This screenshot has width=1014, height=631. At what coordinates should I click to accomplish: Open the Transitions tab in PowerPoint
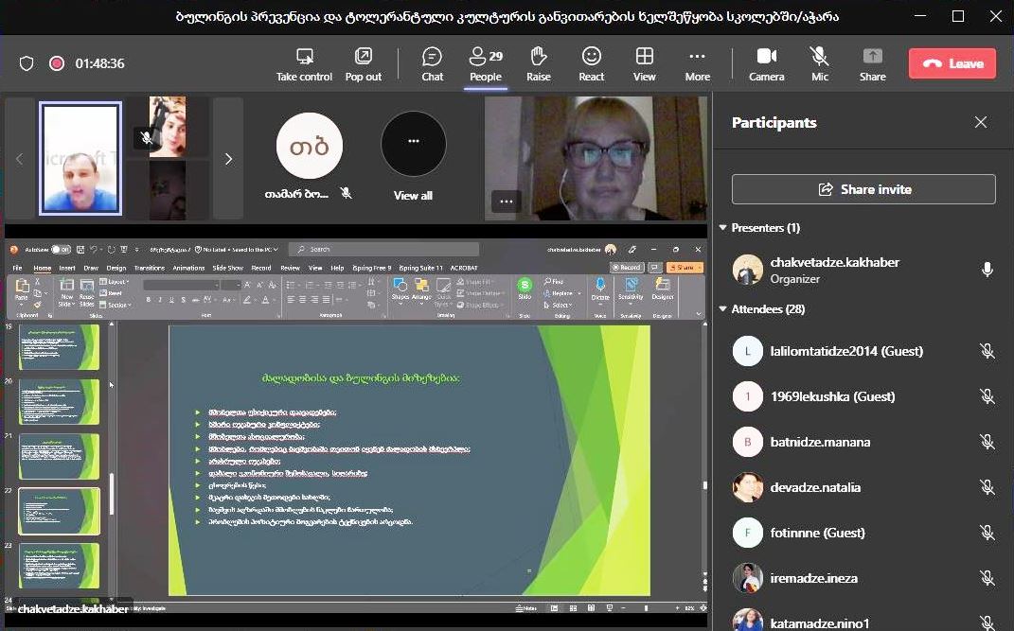(x=150, y=268)
